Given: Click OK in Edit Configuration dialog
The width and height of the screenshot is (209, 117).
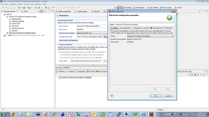Looking at the screenshot, I should point(156,96).
